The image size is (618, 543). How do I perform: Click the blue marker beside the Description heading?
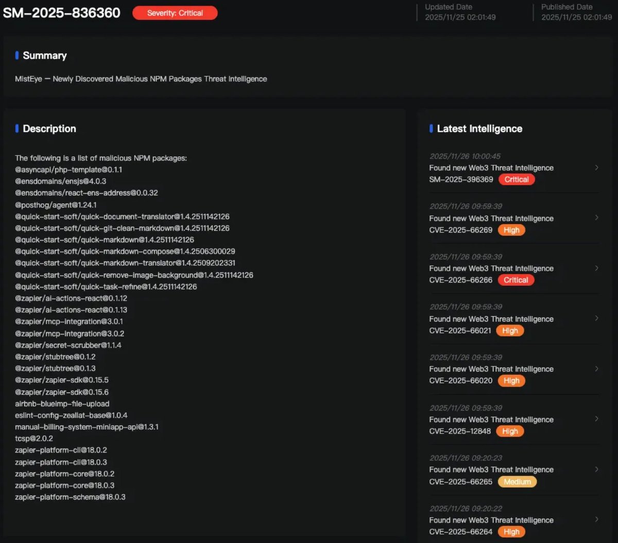(x=17, y=129)
